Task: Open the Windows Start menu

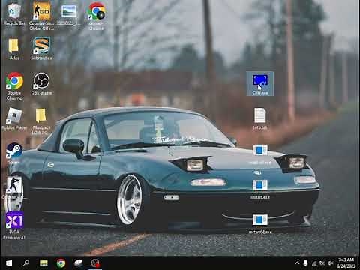Action: pyautogui.click(x=9, y=263)
